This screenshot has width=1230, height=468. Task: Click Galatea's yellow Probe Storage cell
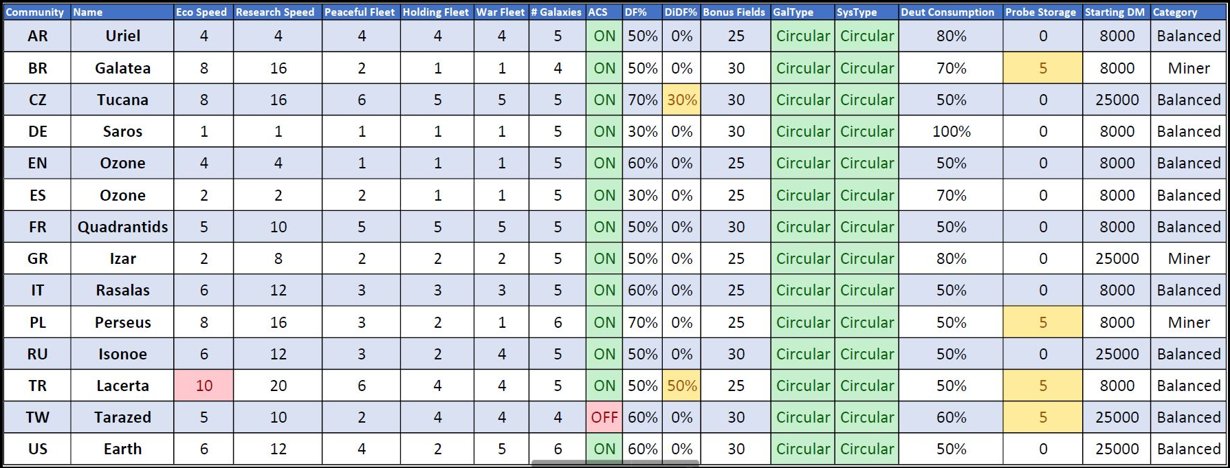pos(1043,68)
